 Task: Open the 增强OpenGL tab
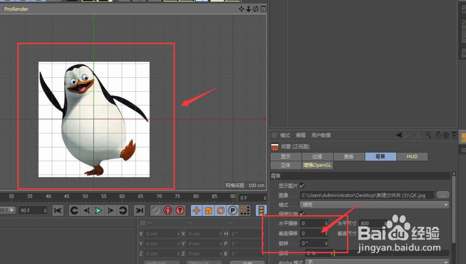pos(317,165)
